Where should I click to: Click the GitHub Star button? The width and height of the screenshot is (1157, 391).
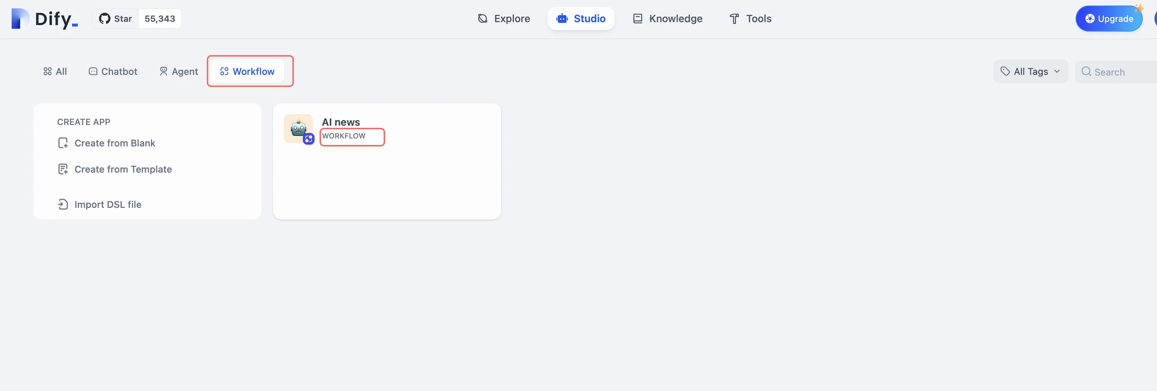[x=115, y=19]
